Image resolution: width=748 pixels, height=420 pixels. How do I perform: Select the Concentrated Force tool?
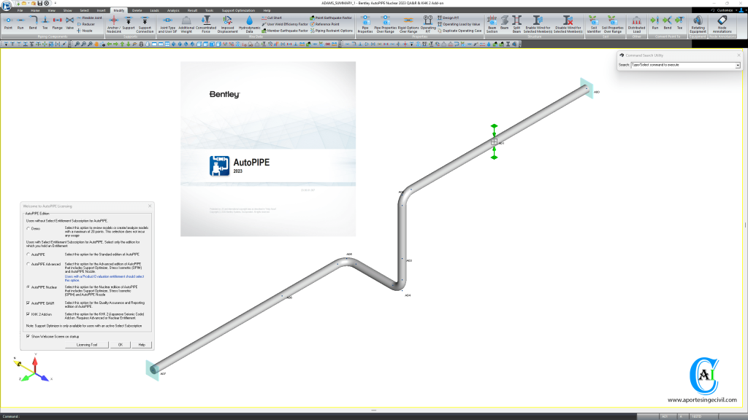[206, 24]
